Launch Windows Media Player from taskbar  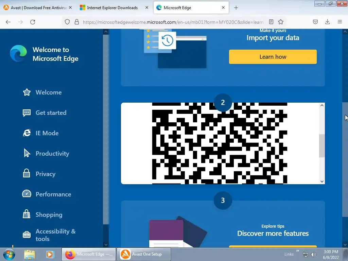[x=50, y=254]
